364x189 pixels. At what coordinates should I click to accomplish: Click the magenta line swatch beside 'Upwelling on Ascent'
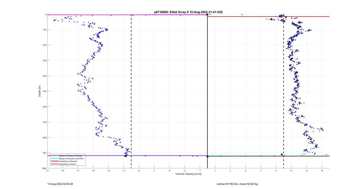(54, 164)
